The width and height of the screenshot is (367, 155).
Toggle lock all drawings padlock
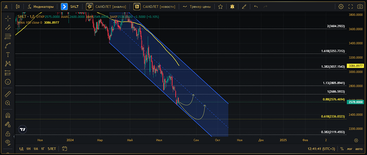8,133
